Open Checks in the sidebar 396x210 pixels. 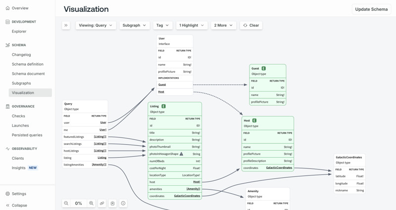pyautogui.click(x=18, y=116)
